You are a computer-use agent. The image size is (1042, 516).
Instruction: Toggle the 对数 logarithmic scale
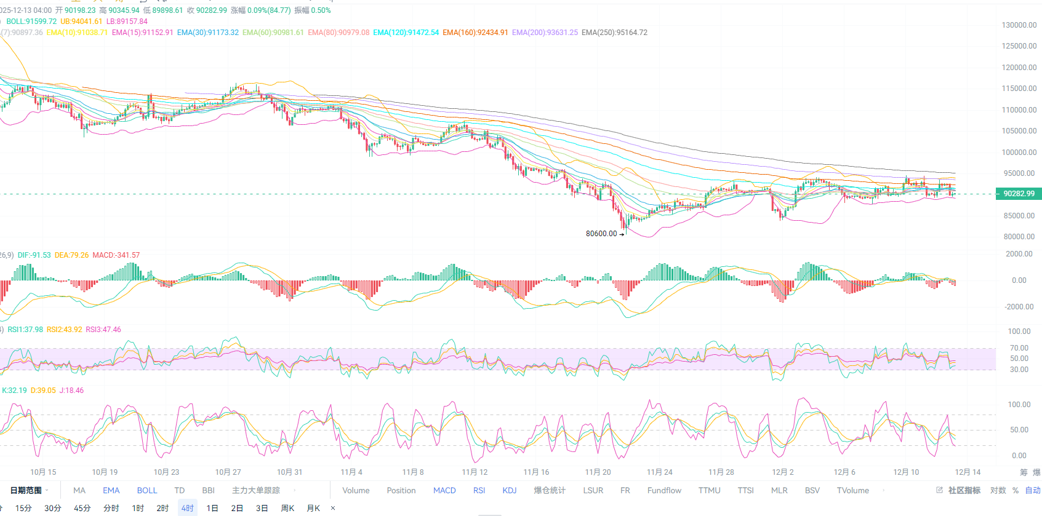tap(998, 490)
